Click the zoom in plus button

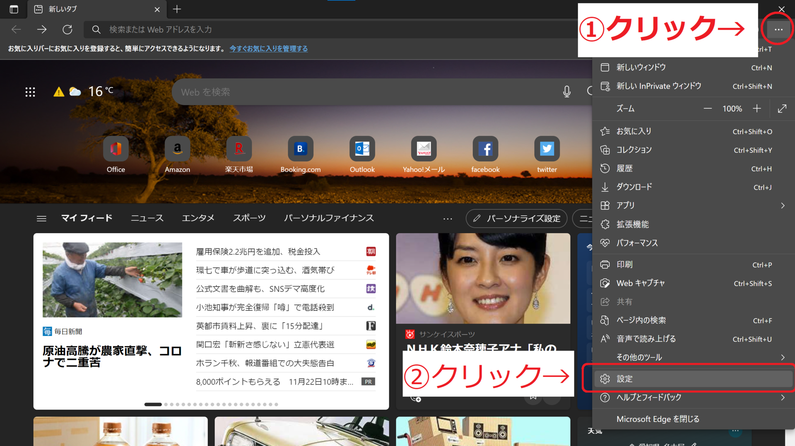[757, 108]
